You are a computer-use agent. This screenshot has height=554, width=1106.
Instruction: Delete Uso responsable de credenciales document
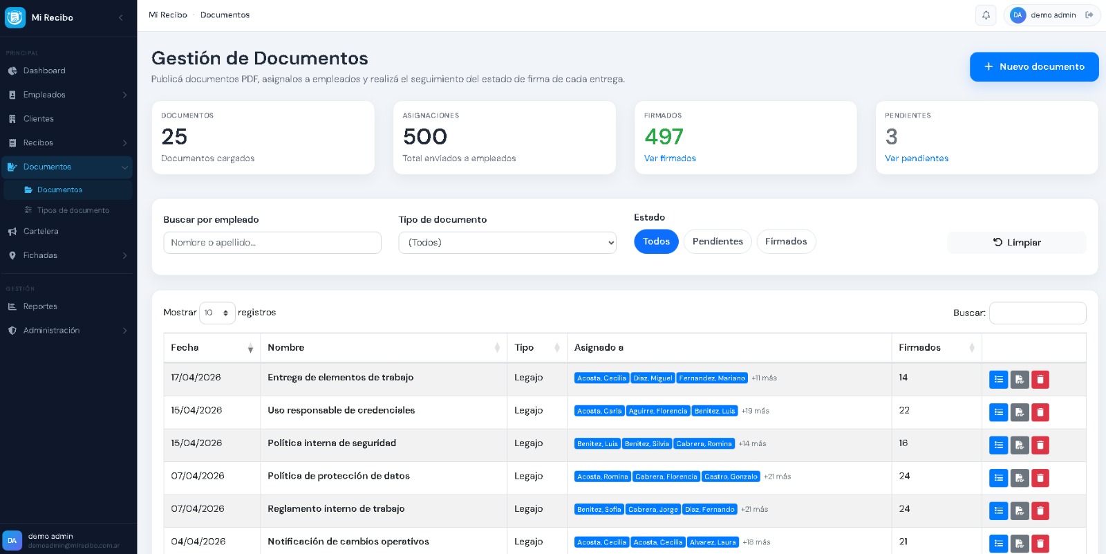pos(1040,412)
